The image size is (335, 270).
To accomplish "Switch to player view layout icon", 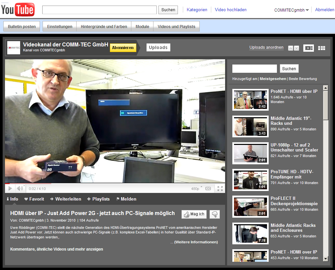I will 309,48.
